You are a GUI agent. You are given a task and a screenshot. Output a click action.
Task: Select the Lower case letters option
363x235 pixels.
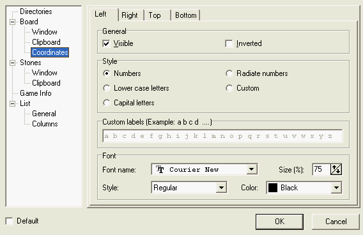tap(107, 88)
